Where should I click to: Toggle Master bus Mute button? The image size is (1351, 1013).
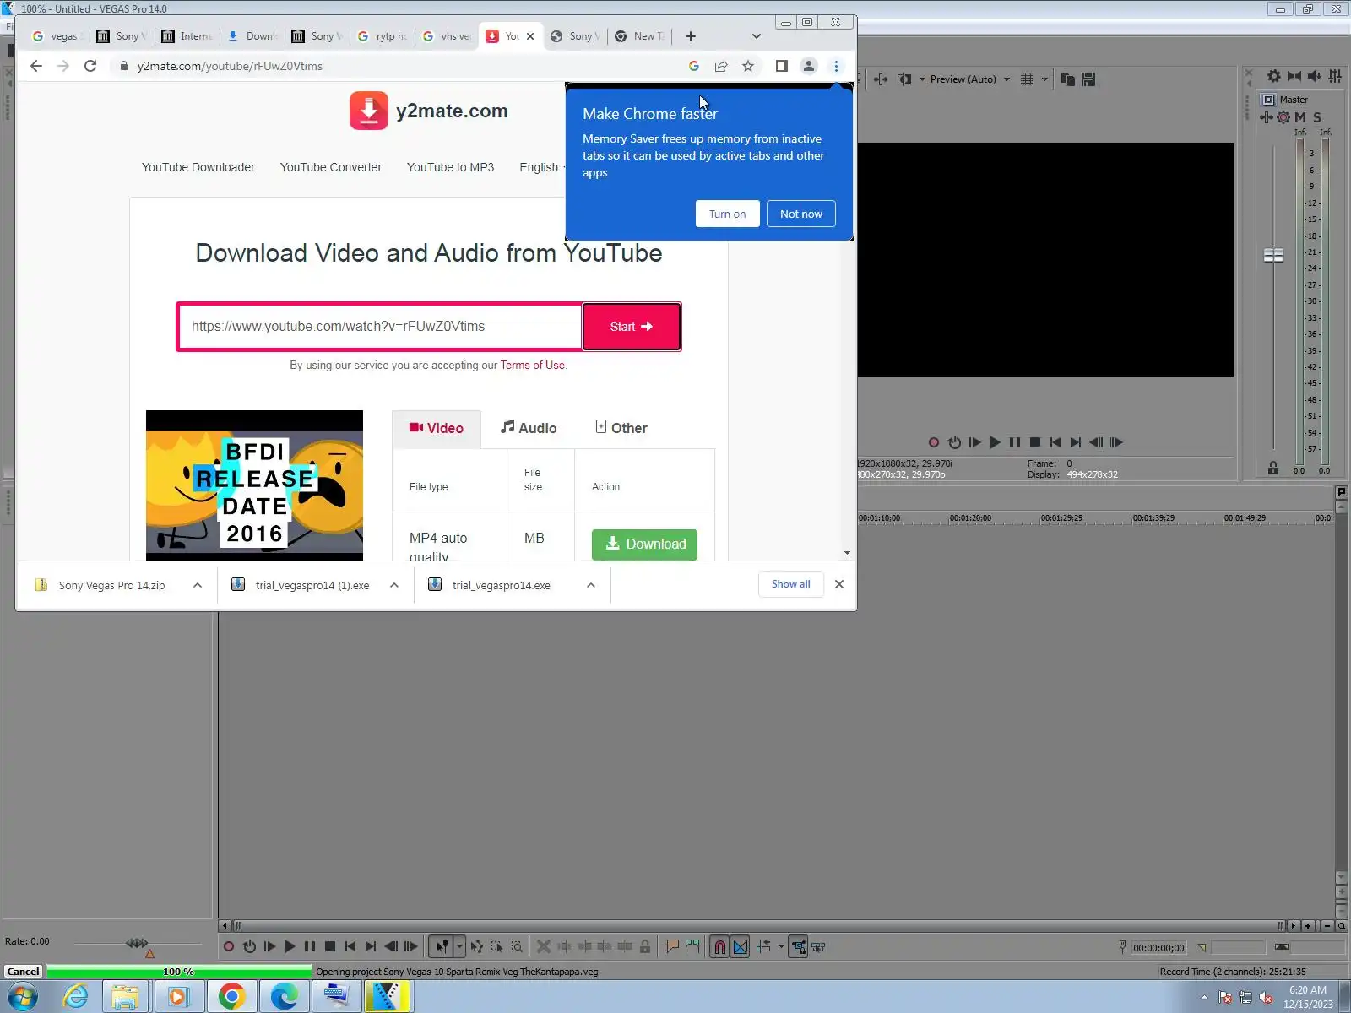[1300, 118]
